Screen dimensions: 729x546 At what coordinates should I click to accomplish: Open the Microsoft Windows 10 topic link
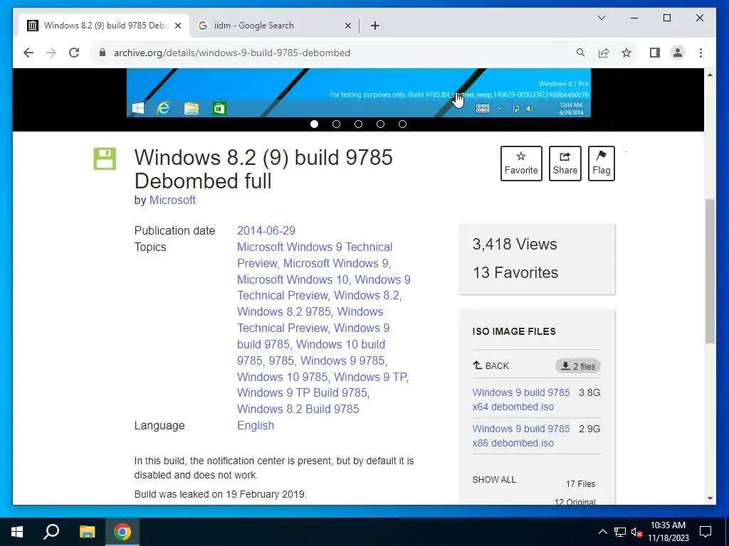click(x=293, y=279)
